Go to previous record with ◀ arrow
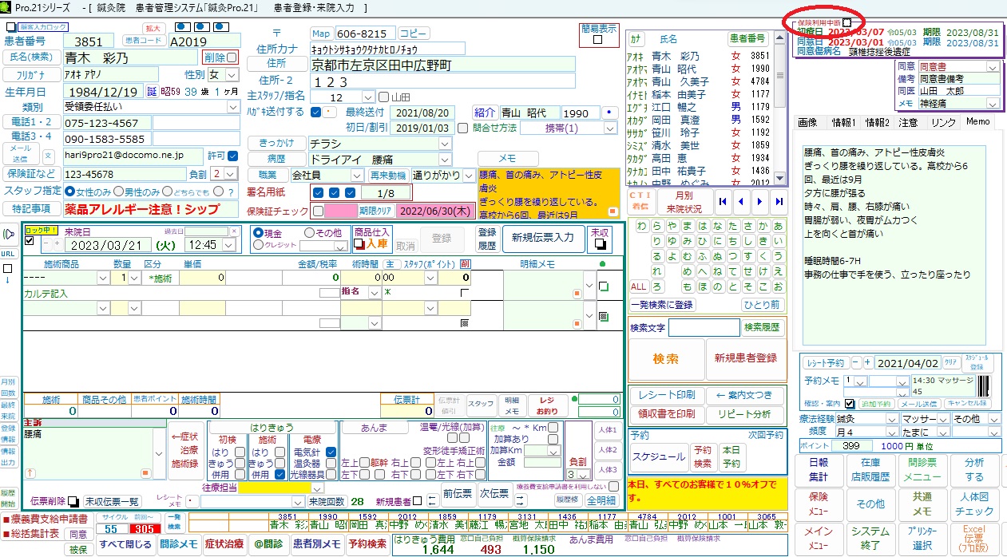The image size is (1007, 557). [740, 201]
